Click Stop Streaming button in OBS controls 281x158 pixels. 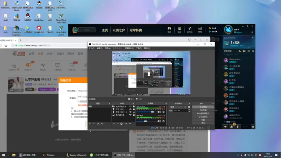tap(203, 107)
